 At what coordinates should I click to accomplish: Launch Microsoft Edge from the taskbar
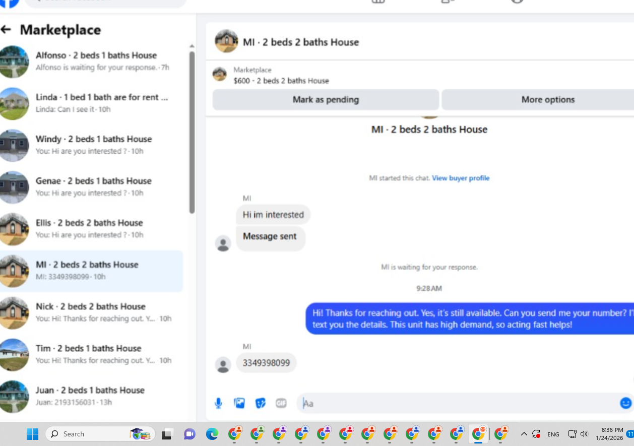click(x=212, y=434)
